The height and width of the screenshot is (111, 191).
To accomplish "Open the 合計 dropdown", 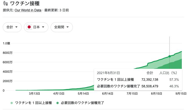I will click(x=12, y=27).
